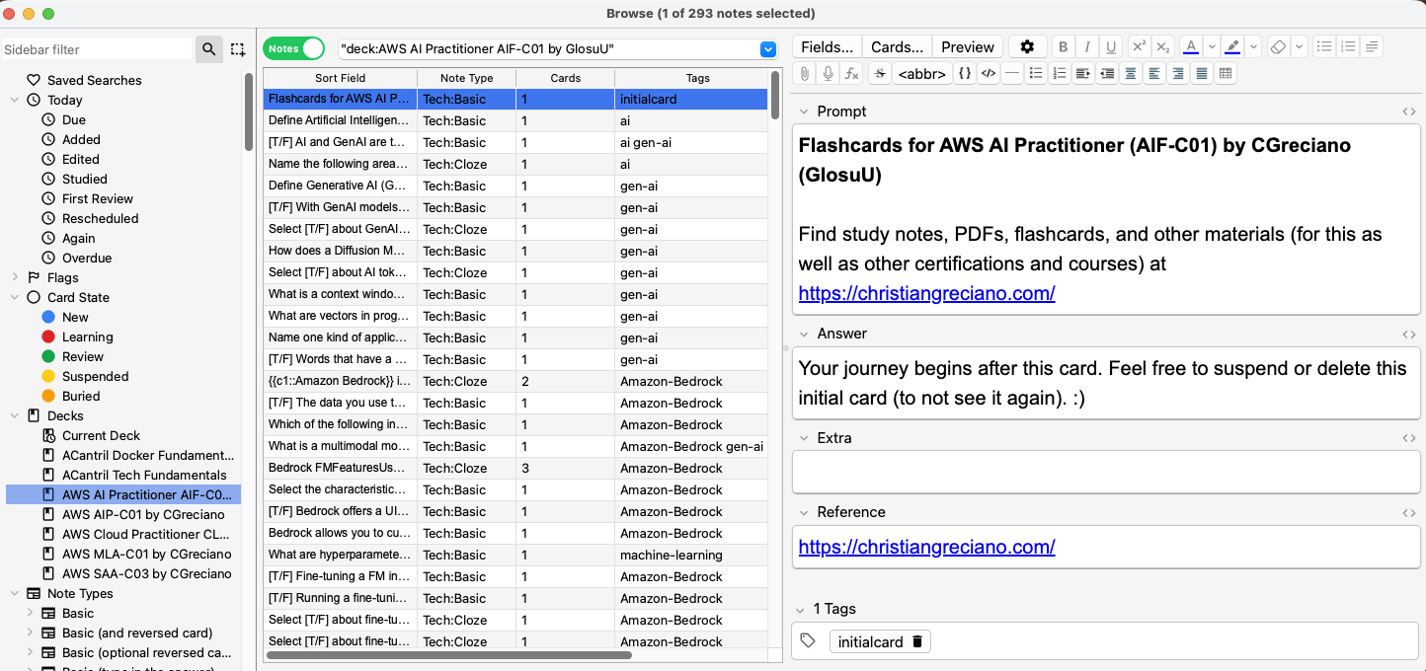Select Saved Searches in the sidebar

(x=94, y=80)
